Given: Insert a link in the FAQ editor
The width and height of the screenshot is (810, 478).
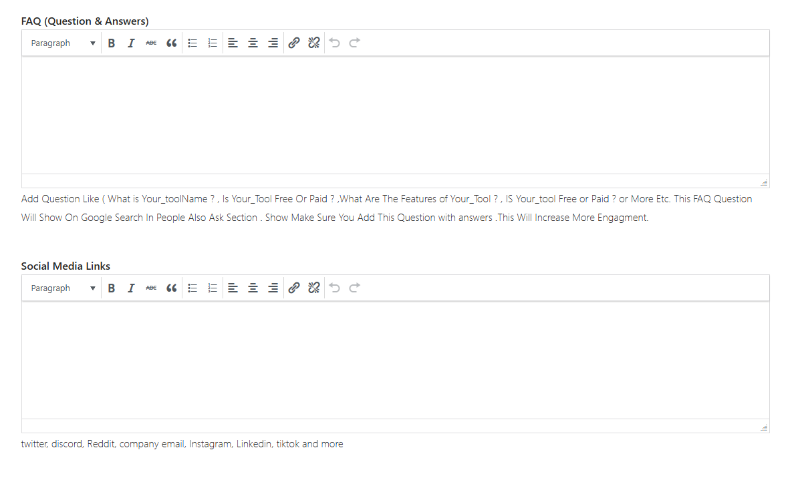Looking at the screenshot, I should tap(293, 43).
